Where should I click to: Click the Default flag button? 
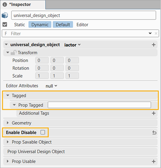(x=63, y=25)
